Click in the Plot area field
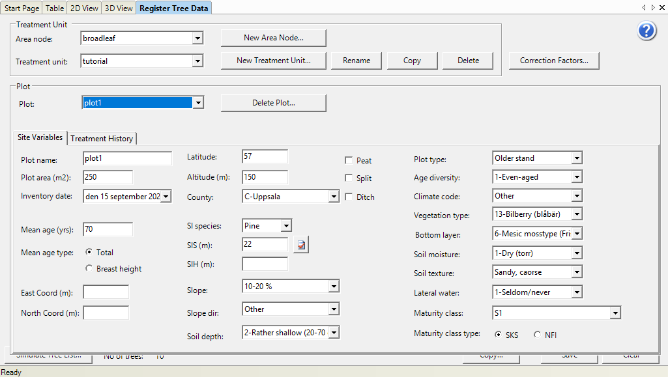668x377 pixels. point(108,177)
